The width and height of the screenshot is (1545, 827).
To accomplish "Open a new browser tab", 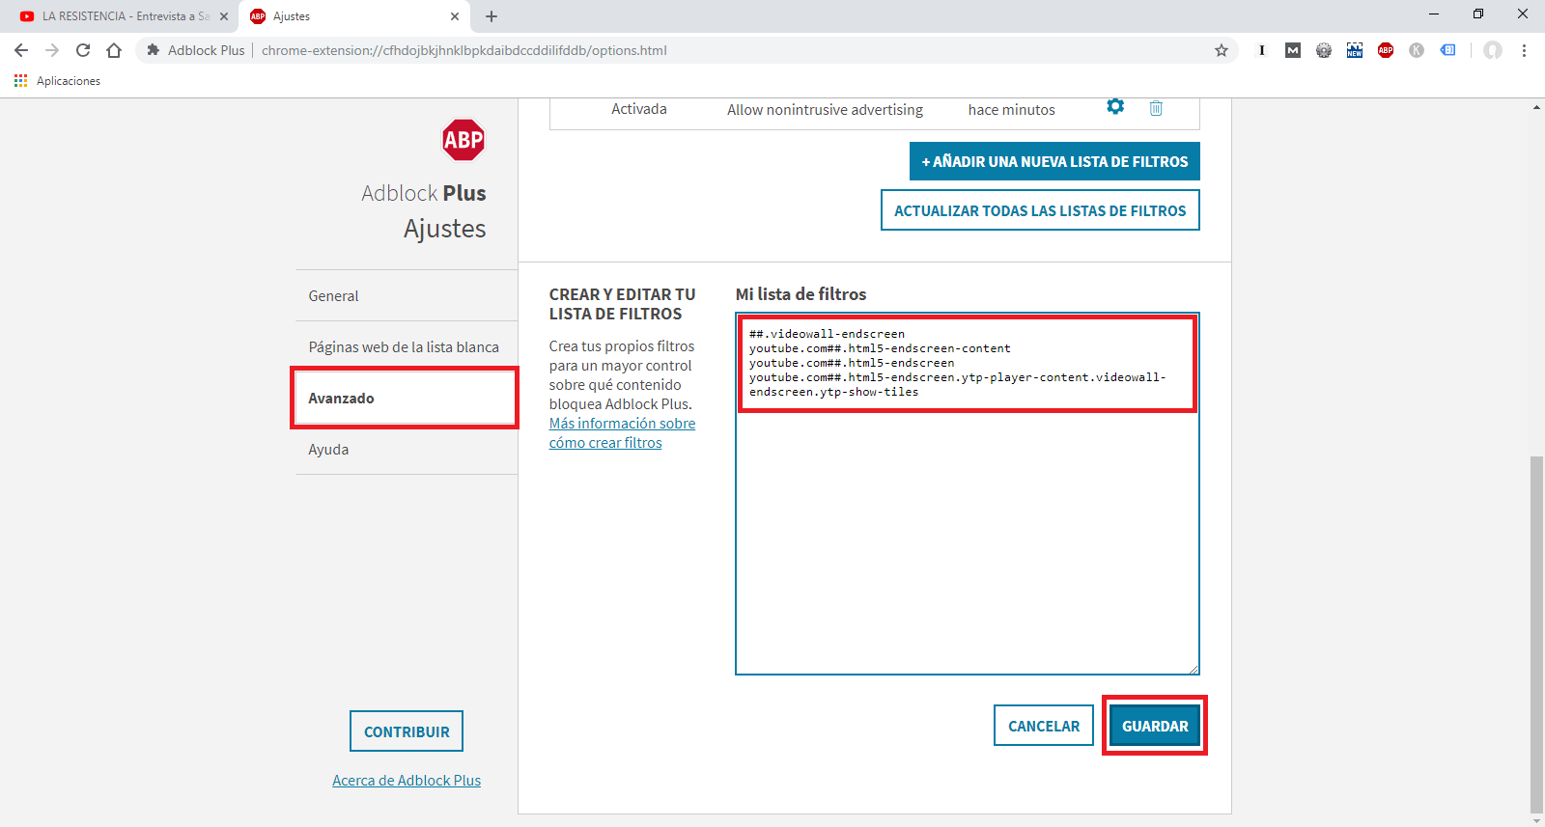I will tap(492, 16).
